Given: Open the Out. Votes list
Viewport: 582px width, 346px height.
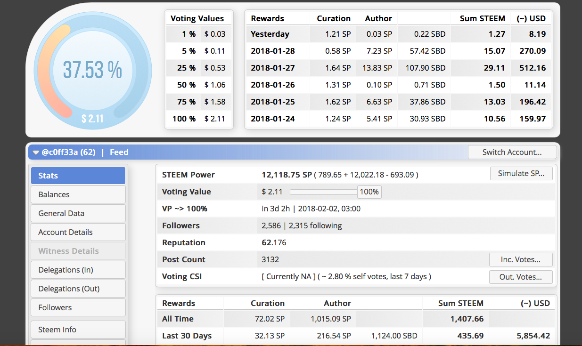Looking at the screenshot, I should 520,277.
